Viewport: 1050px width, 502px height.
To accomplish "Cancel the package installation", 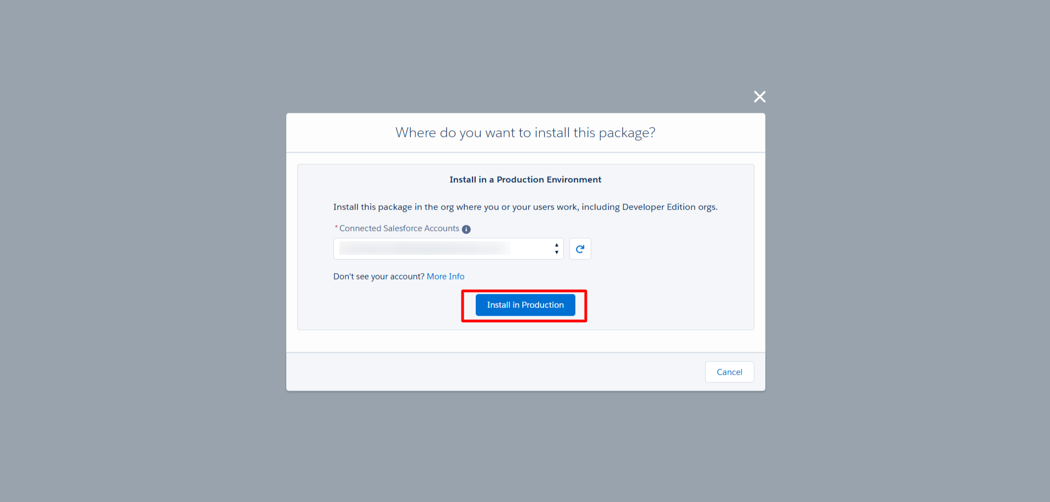I will coord(729,372).
